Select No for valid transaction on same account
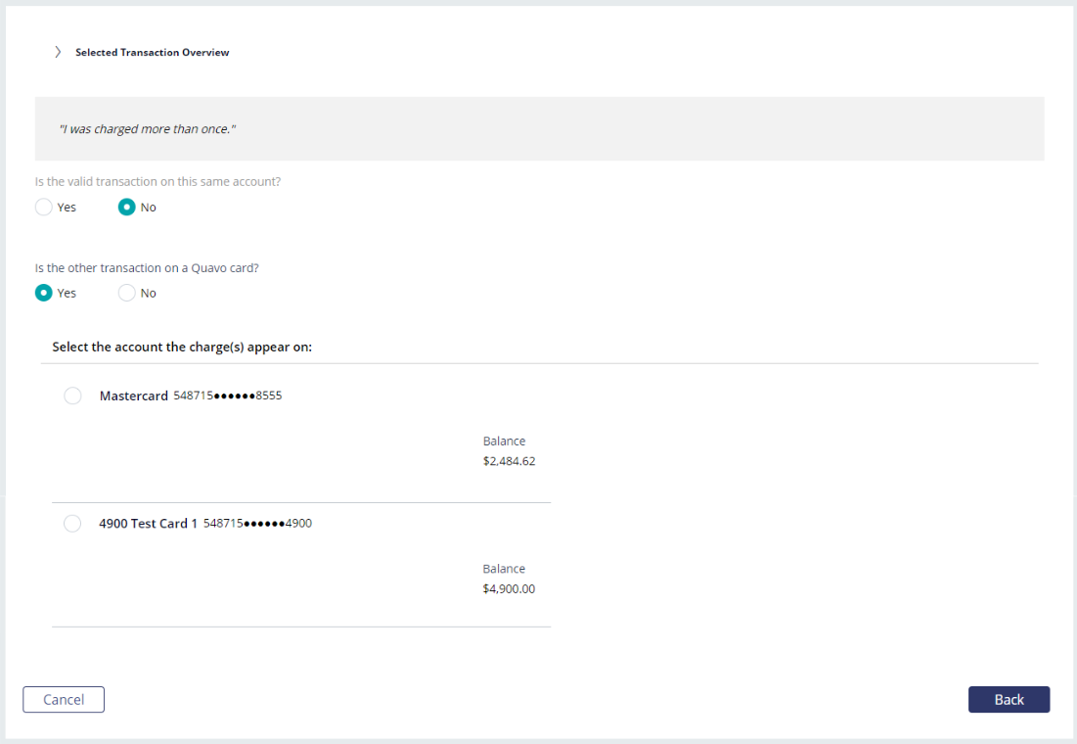 click(126, 207)
